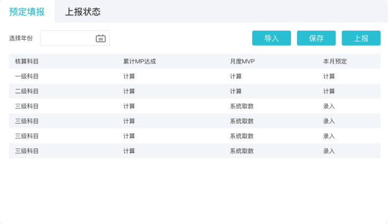Submit with the 上报 button
Screen dimensions: 388x224
tap(361, 38)
